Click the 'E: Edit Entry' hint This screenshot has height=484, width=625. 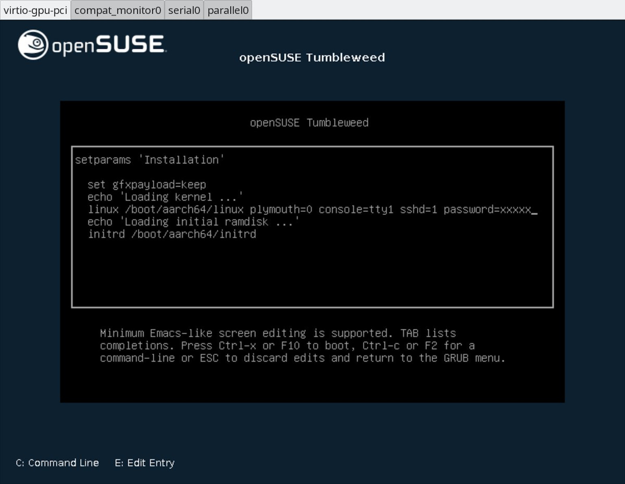click(144, 463)
